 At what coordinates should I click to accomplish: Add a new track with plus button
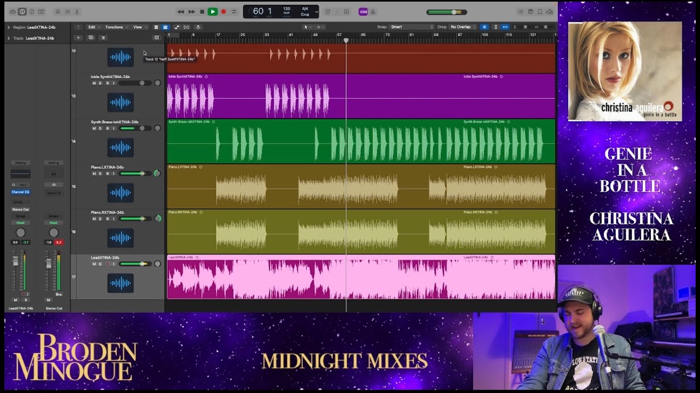coord(78,38)
